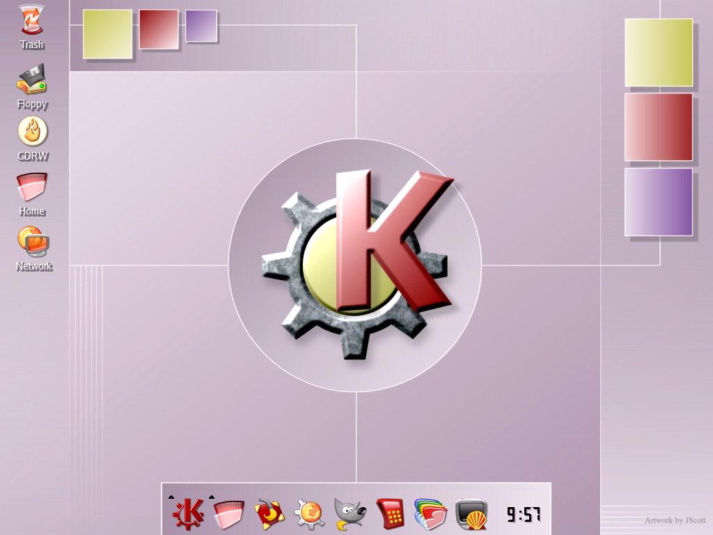Open the Floppy drive icon
This screenshot has width=713, height=535.
coord(32,79)
